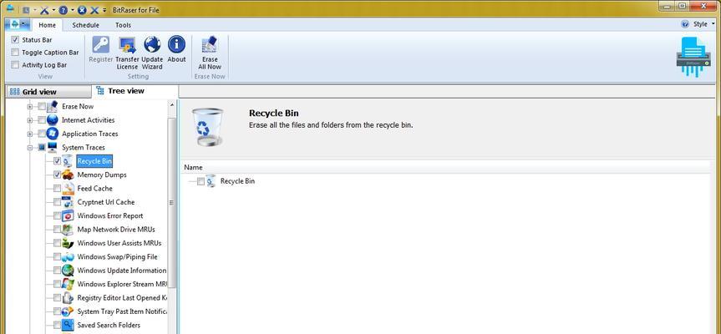Viewport: 721px width, 334px height.
Task: Open the Style dropdown menu
Action: (x=703, y=24)
